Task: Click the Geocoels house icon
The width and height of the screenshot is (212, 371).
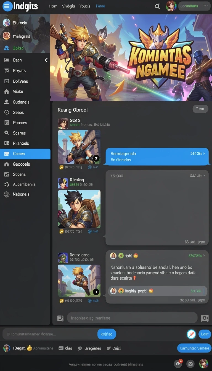Action: coord(7,164)
